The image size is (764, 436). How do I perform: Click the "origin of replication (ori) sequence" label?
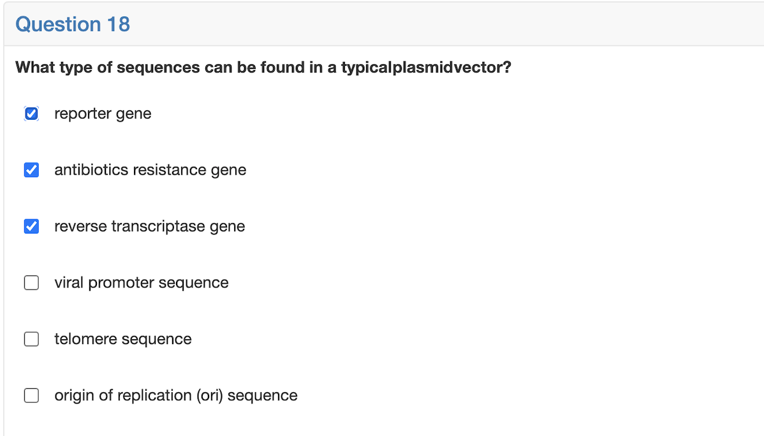(x=175, y=395)
